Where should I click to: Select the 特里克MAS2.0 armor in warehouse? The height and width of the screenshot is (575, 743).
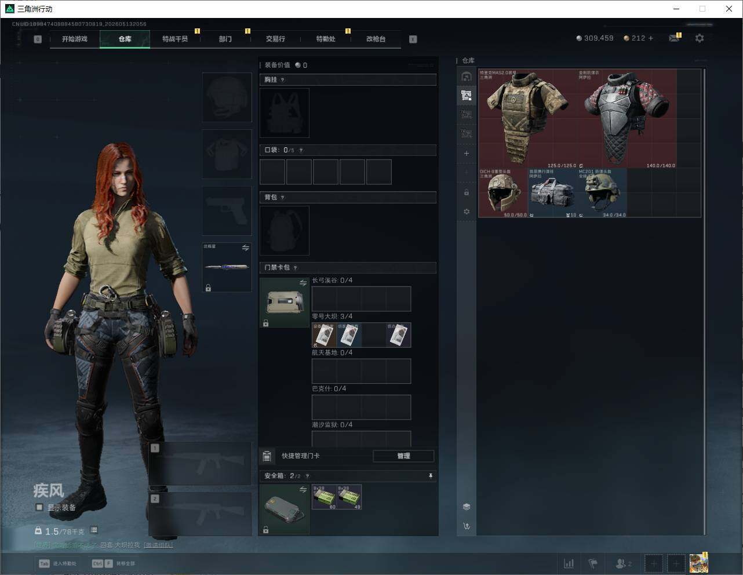point(528,119)
